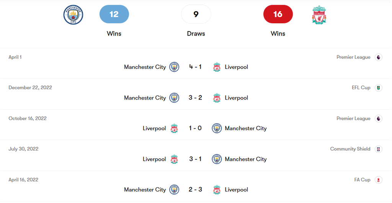
Task: Click Manchester City name in the FA Cup match
Action: point(145,190)
